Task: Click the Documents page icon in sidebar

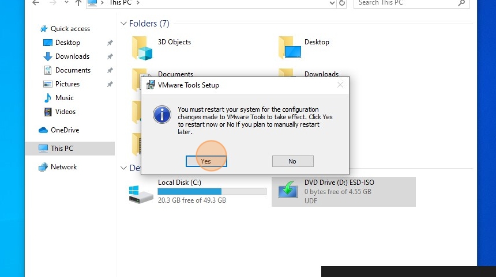Action: click(48, 70)
